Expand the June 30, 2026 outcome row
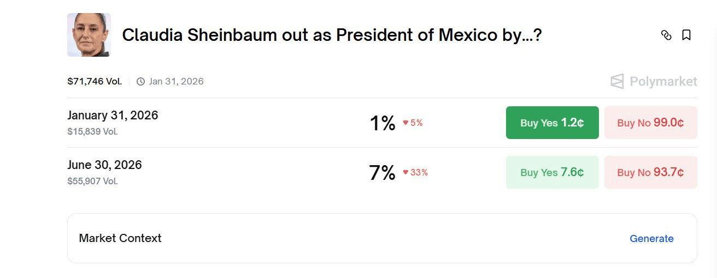 click(104, 165)
